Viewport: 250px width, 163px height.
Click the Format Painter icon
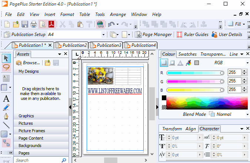(89, 24)
